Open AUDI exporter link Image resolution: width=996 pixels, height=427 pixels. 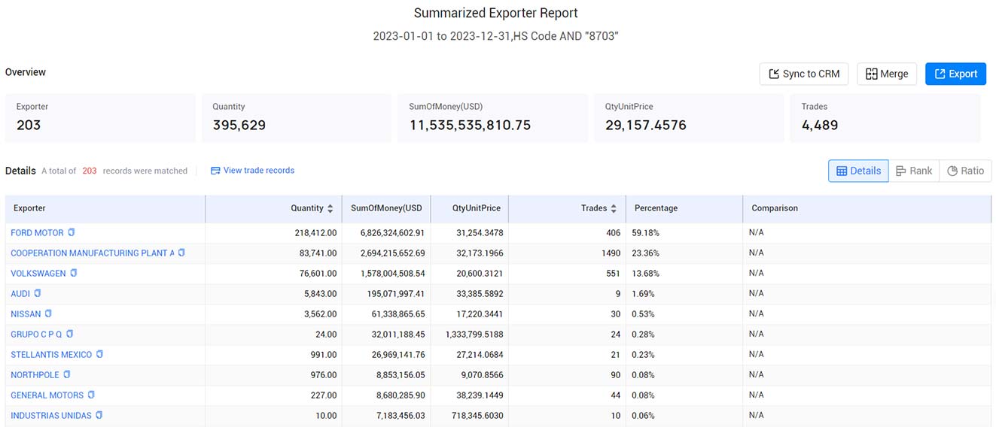[20, 294]
